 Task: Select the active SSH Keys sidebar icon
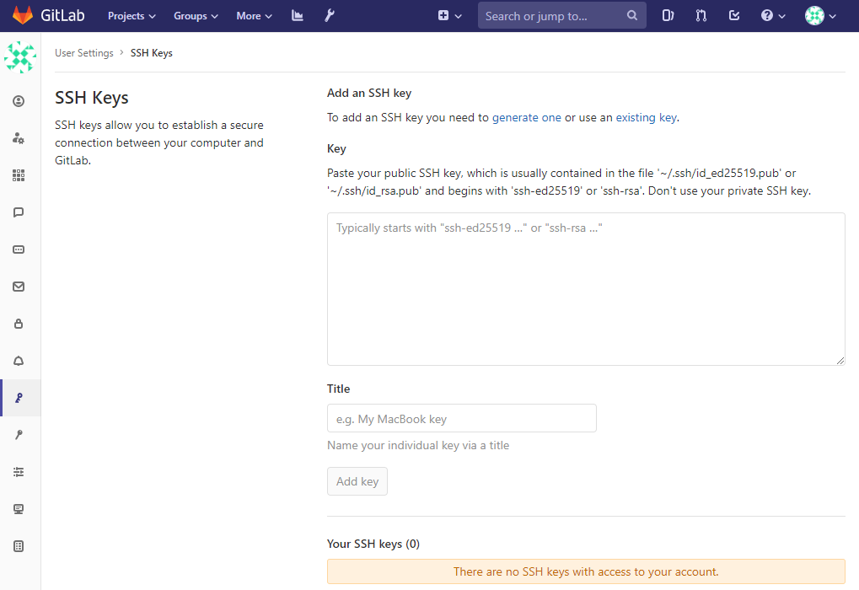pos(19,398)
